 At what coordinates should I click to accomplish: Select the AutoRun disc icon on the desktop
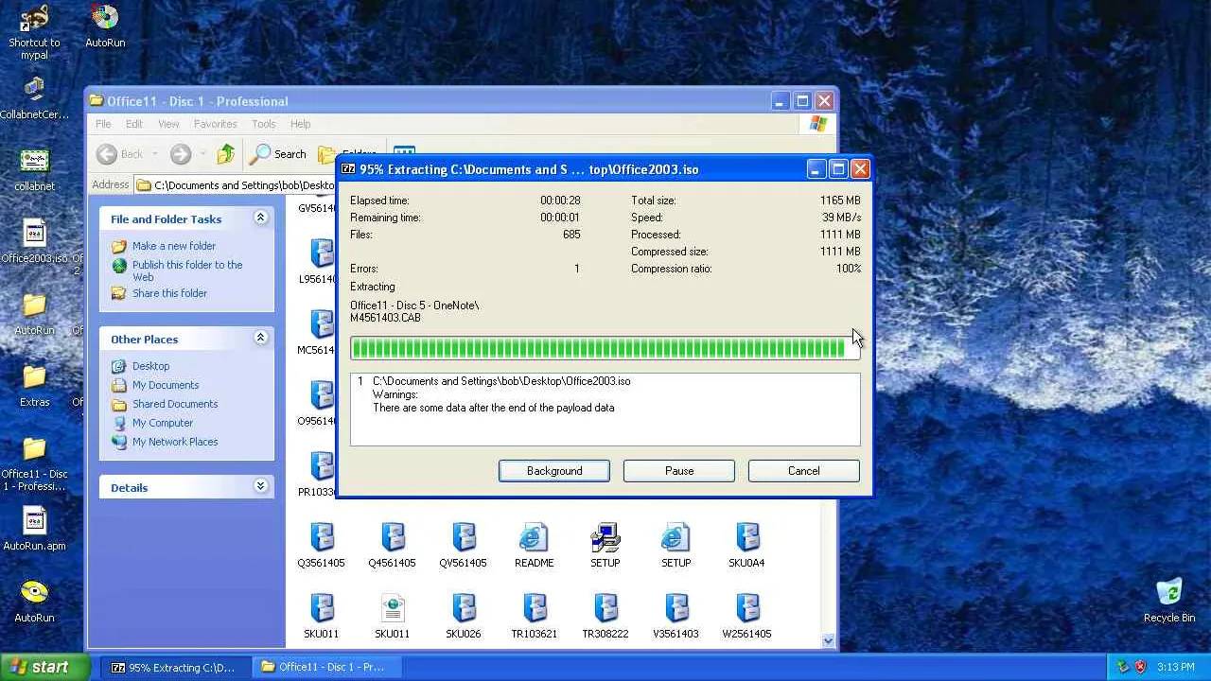click(105, 26)
